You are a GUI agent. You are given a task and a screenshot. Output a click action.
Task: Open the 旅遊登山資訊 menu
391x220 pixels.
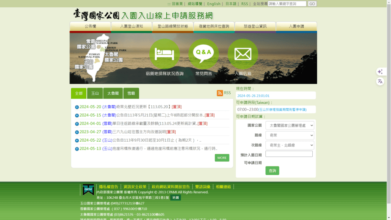(255, 26)
